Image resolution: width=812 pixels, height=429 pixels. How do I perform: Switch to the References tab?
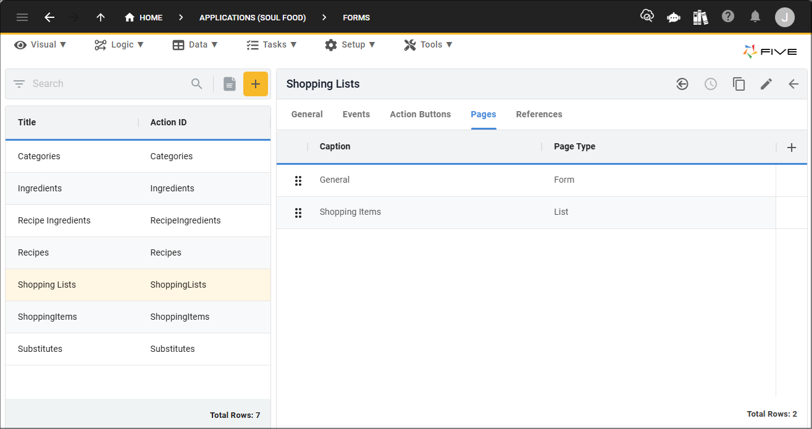coord(539,114)
